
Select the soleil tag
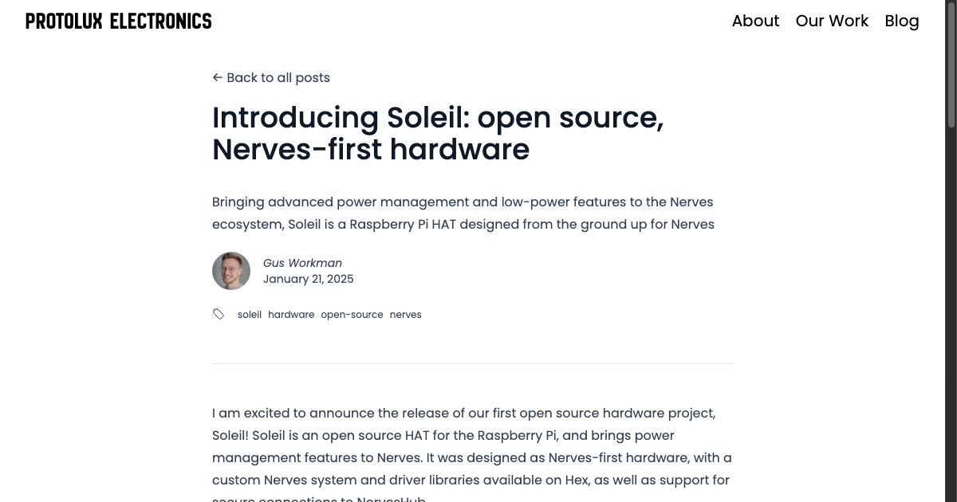249,314
